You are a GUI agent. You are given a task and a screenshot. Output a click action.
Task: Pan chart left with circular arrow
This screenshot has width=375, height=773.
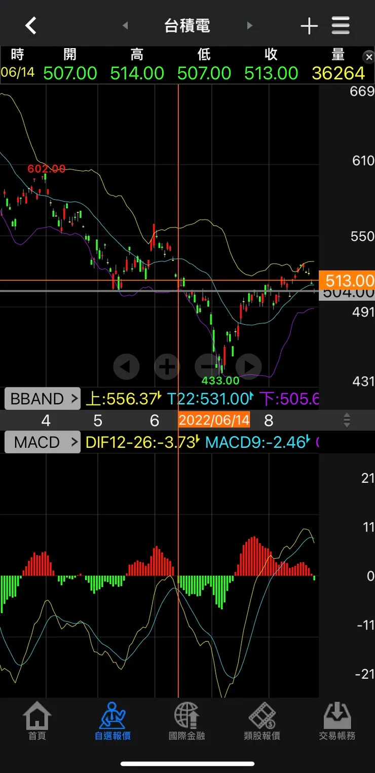(126, 366)
